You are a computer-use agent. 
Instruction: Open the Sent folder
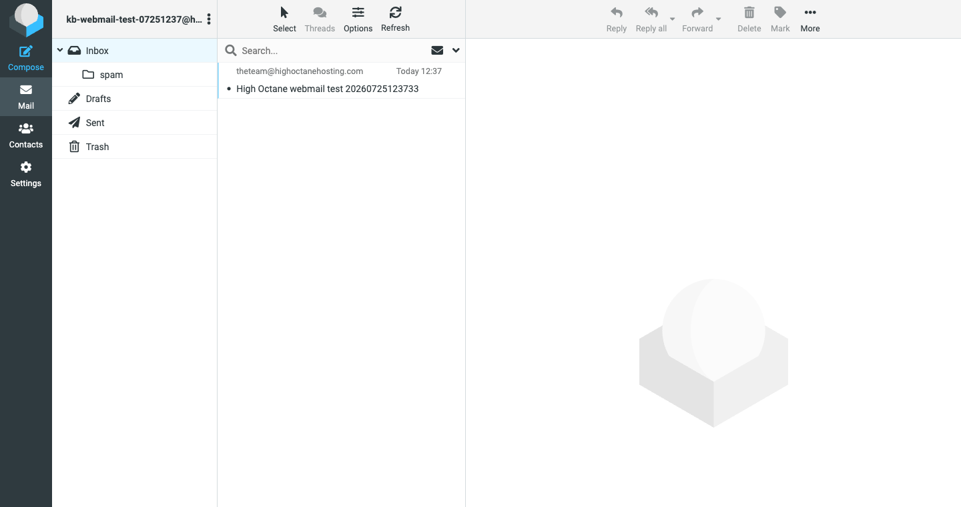135,123
